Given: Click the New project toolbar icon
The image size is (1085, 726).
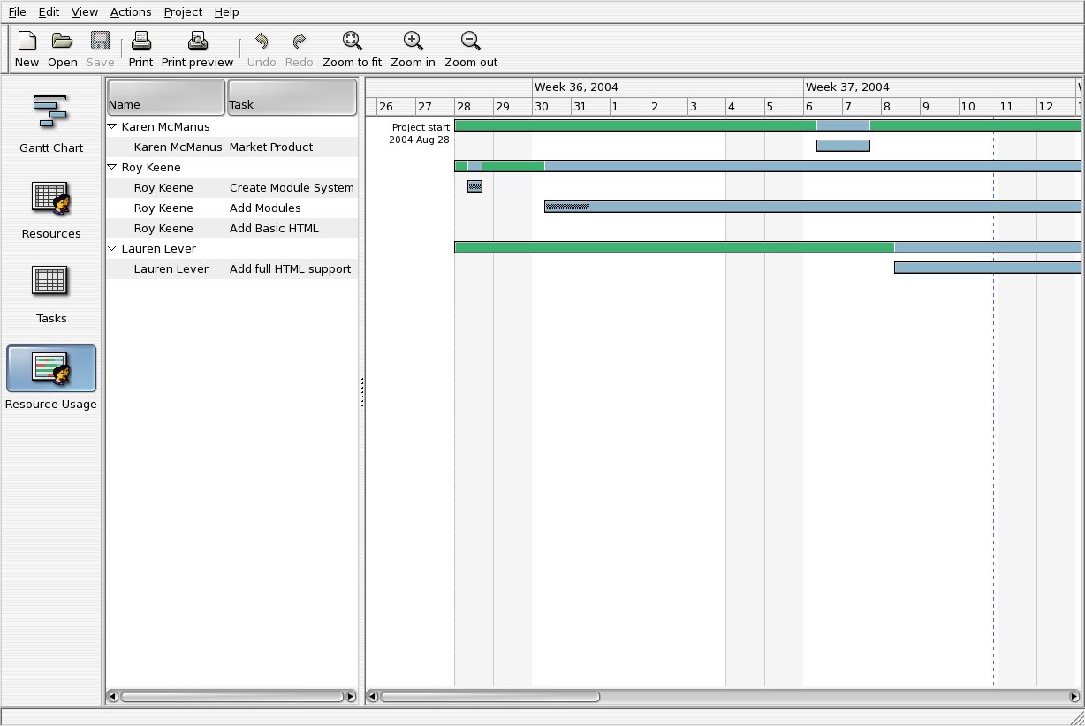Looking at the screenshot, I should coord(27,41).
